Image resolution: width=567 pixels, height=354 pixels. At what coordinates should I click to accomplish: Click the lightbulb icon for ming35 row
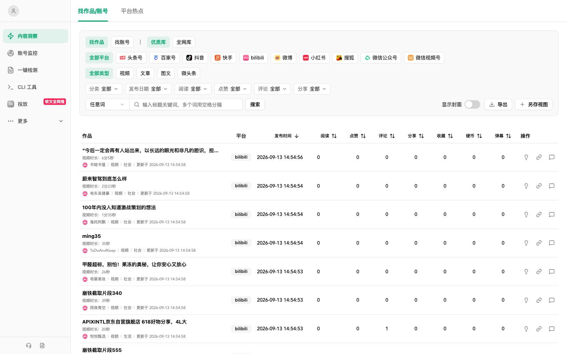pos(526,243)
